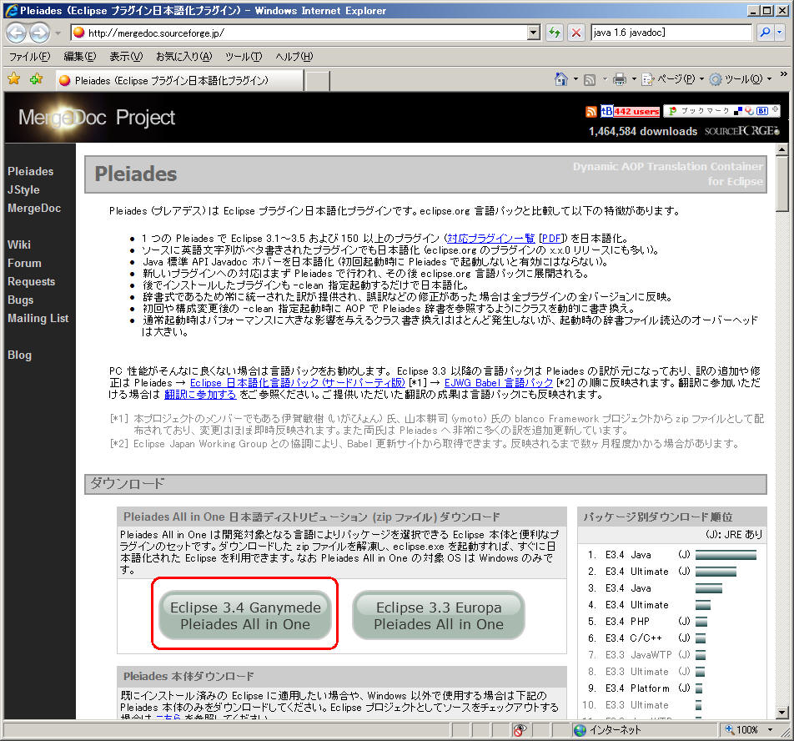The height and width of the screenshot is (741, 794).
Task: Expand the address bar URL dropdown
Action: [534, 33]
